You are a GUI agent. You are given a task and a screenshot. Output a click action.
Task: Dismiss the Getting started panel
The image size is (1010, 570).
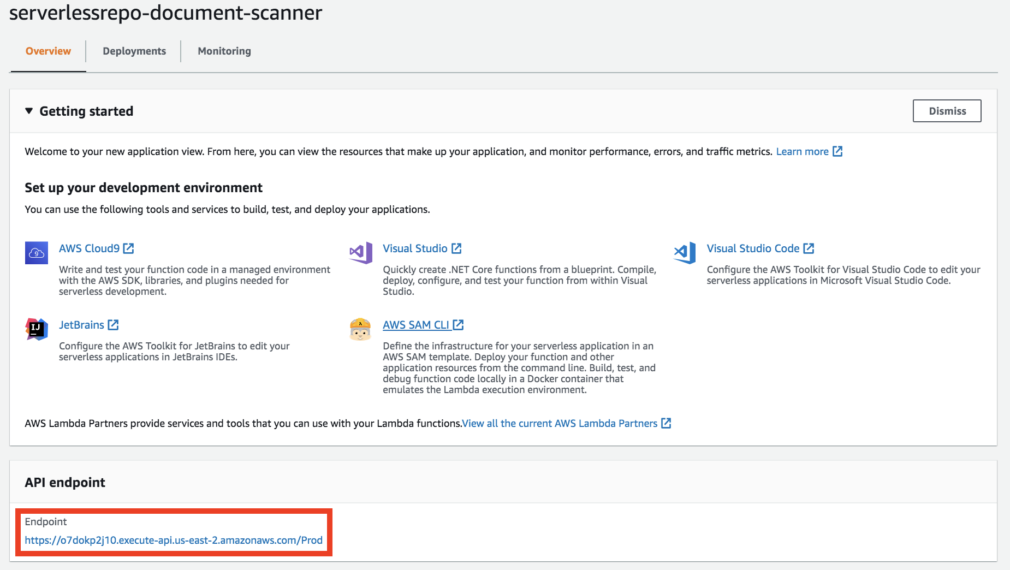pos(947,111)
